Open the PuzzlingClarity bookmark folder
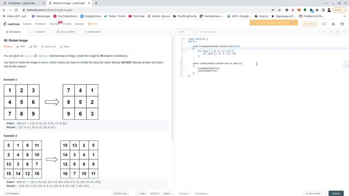Screen dimensions: 349x196 (185, 16)
